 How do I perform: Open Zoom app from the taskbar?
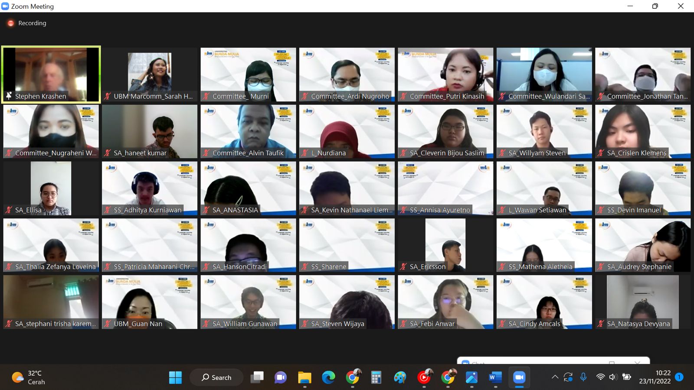click(519, 377)
